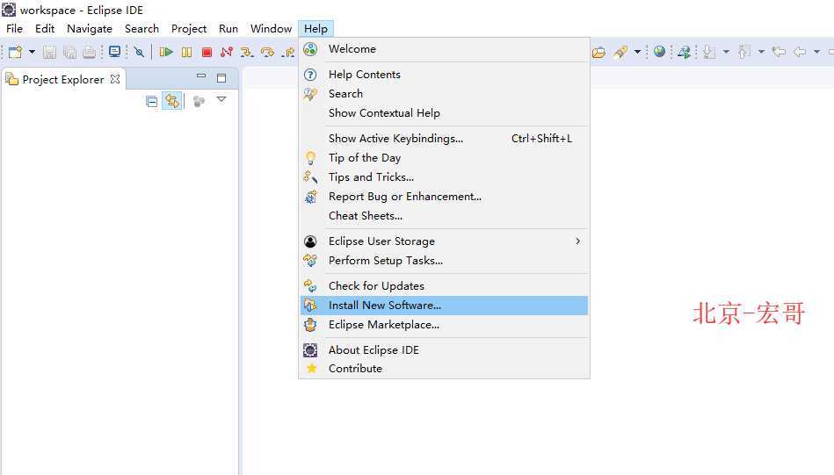834x475 pixels.
Task: Open the Next Annotation dropdown arrow
Action: point(726,52)
